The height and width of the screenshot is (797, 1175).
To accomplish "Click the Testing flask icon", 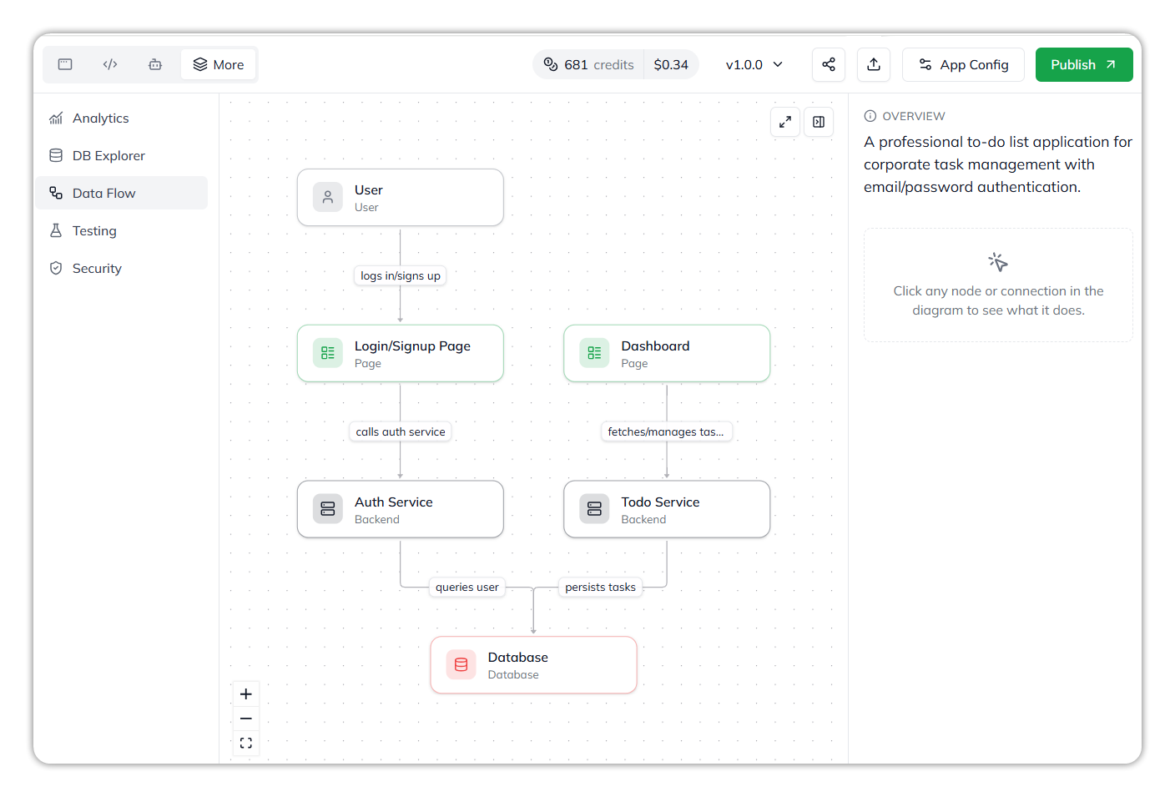I will pyautogui.click(x=56, y=230).
